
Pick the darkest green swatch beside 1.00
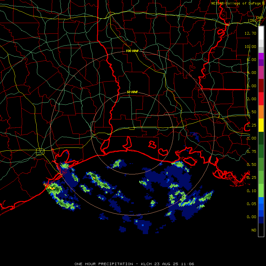pos(261,138)
